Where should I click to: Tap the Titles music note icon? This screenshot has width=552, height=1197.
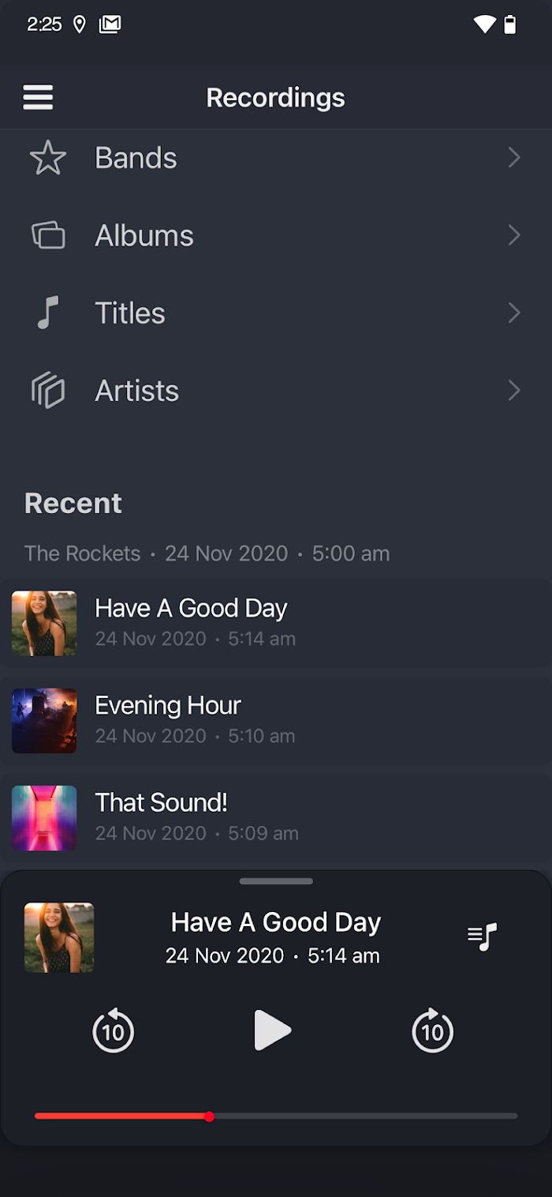click(47, 313)
